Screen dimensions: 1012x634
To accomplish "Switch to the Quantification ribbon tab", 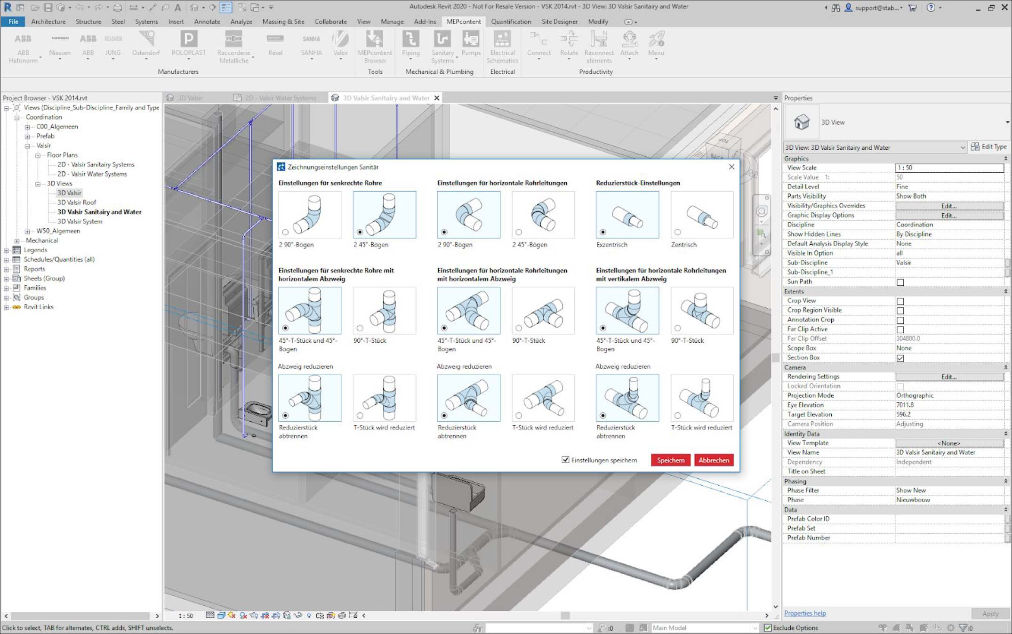I will click(x=511, y=22).
